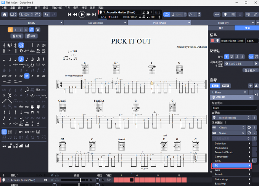
Task: Open the 和弦 chord tool
Action: [31, 36]
